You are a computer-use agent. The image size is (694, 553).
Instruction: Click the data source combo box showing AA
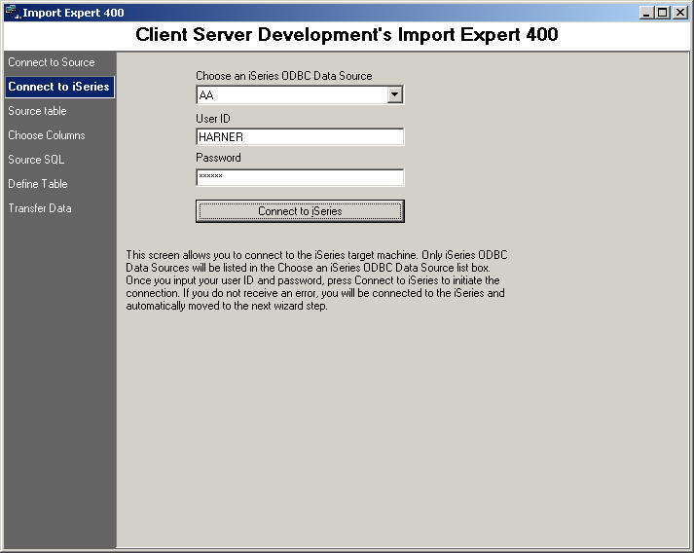(x=300, y=94)
